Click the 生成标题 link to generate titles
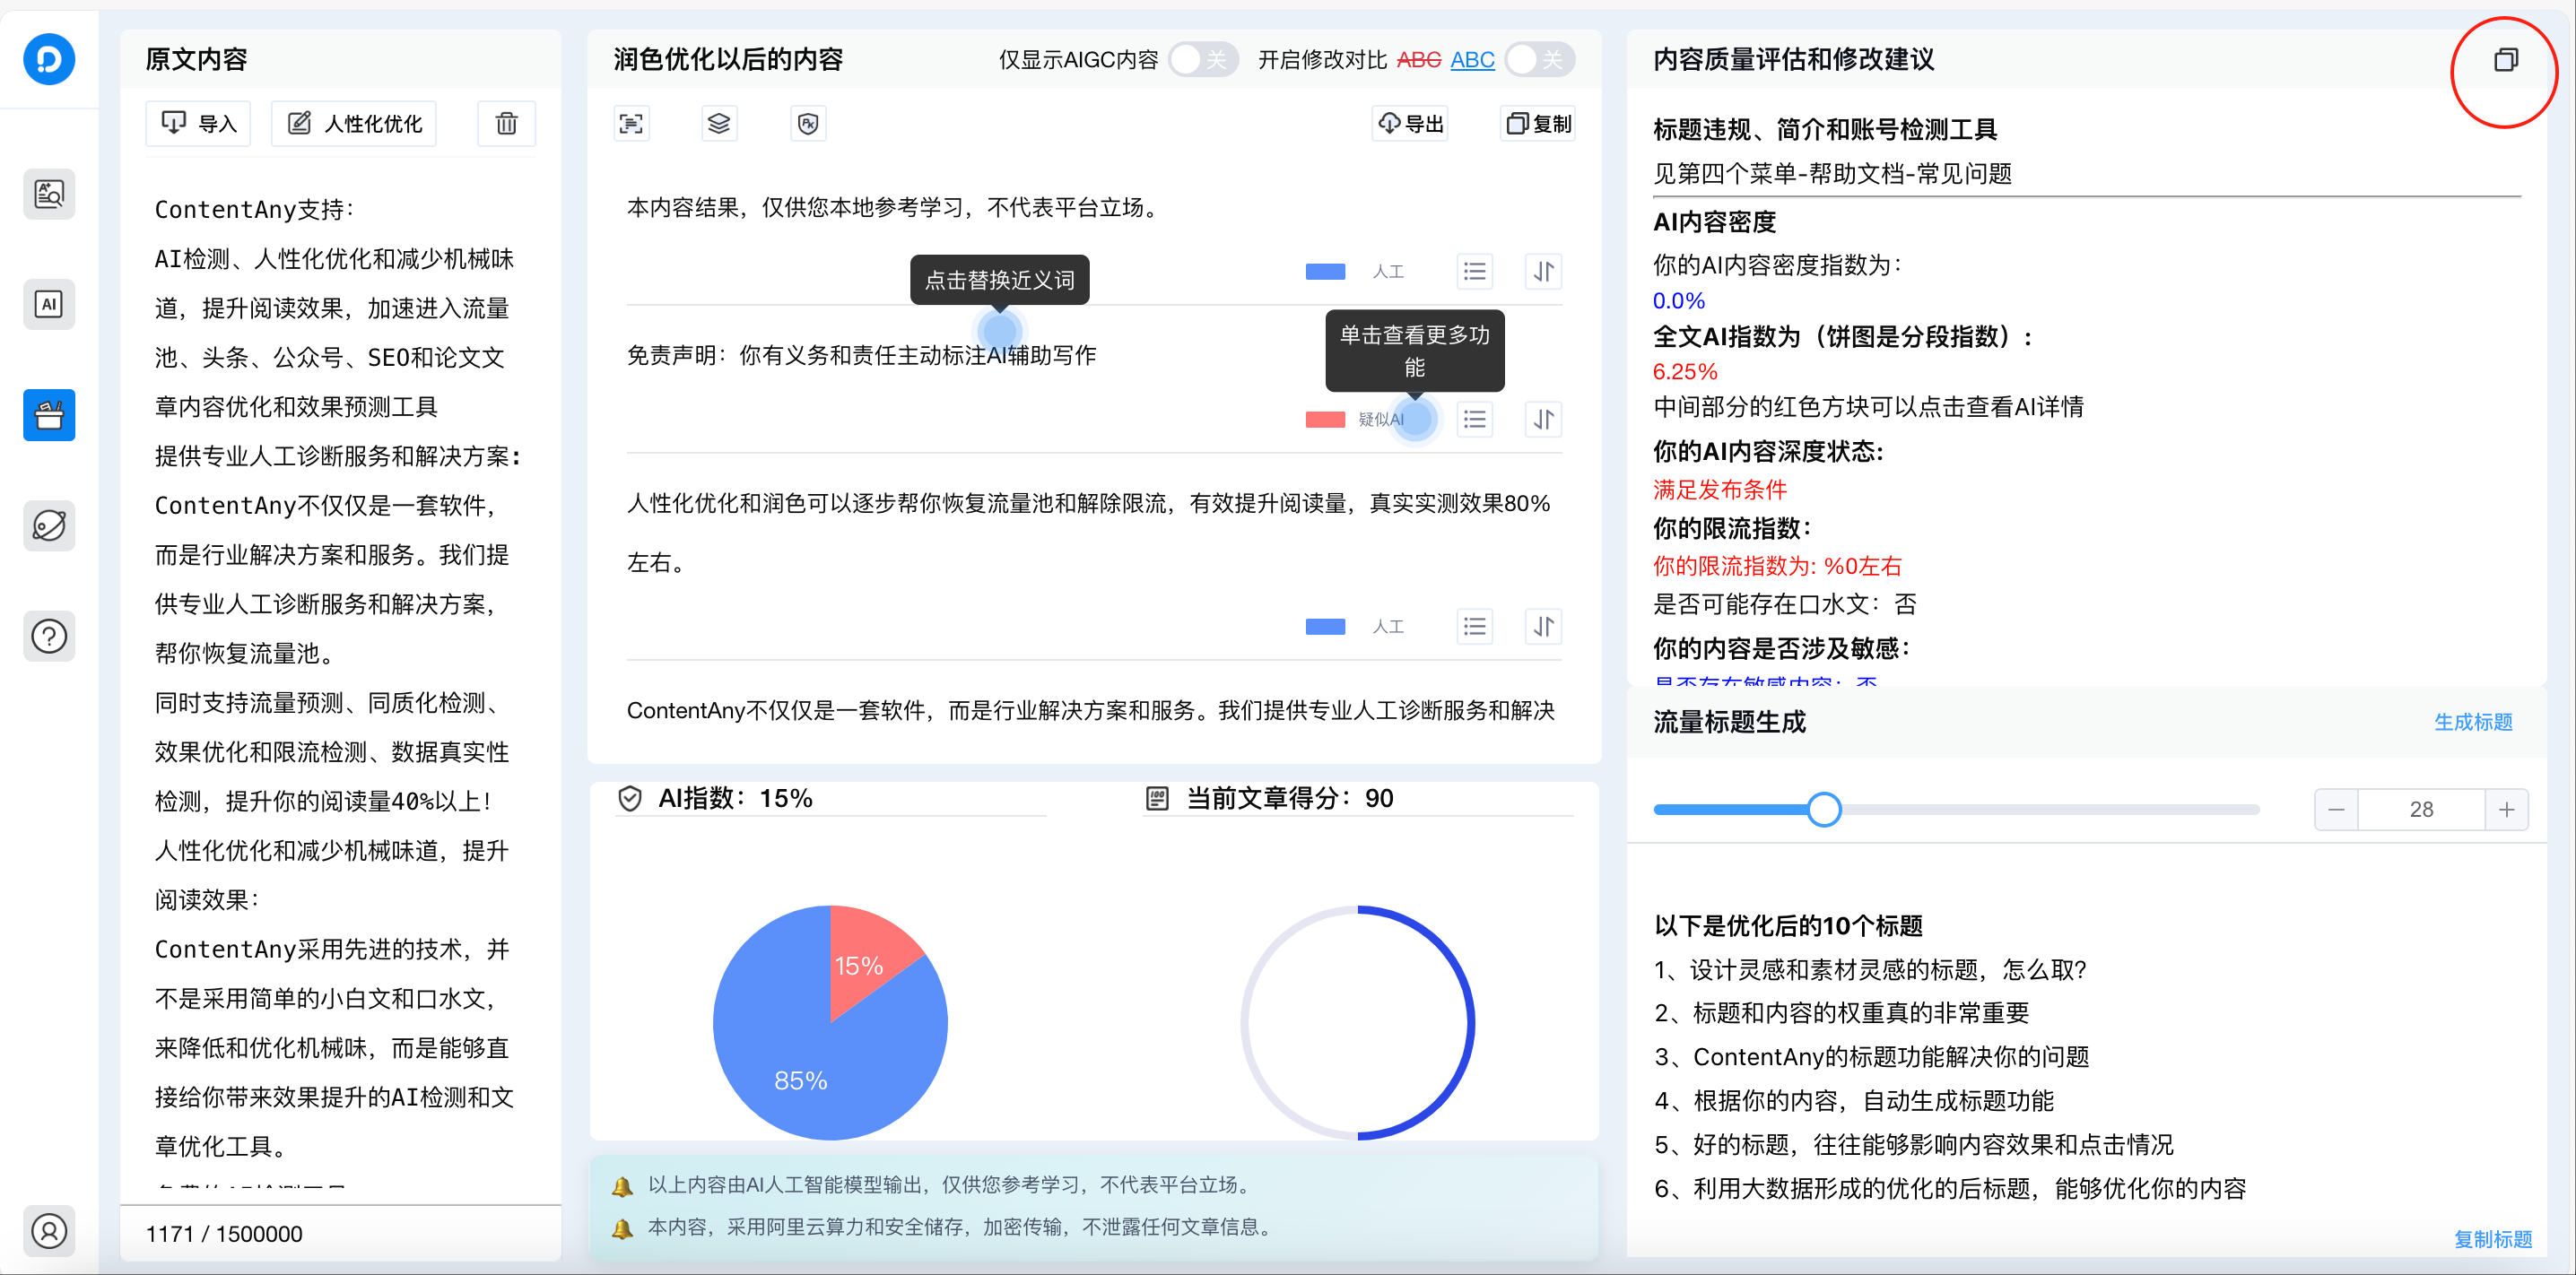This screenshot has width=2576, height=1275. pyautogui.click(x=2473, y=722)
